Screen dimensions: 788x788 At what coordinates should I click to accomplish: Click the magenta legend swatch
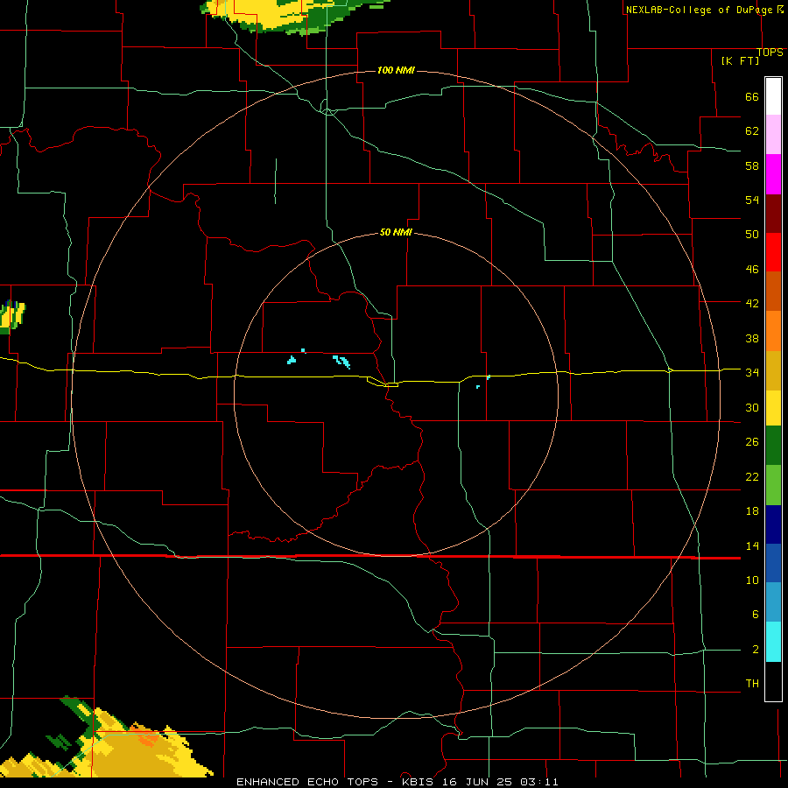click(773, 174)
